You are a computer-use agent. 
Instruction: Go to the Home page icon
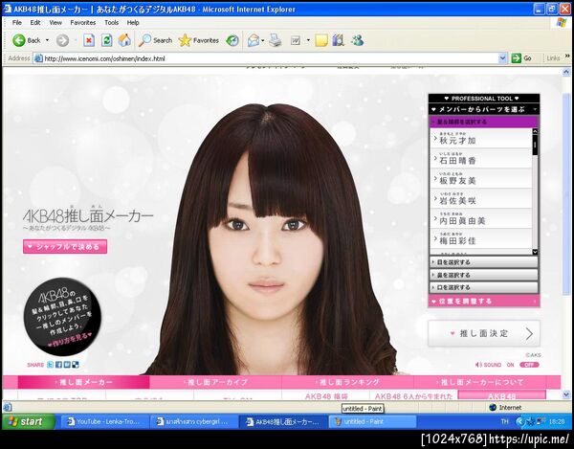click(124, 40)
